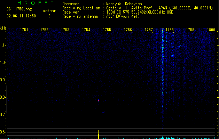Image resolution: width=219 pixels, height=139 pixels.
Task: Select the filename 06111750.png
Action: (19, 9)
